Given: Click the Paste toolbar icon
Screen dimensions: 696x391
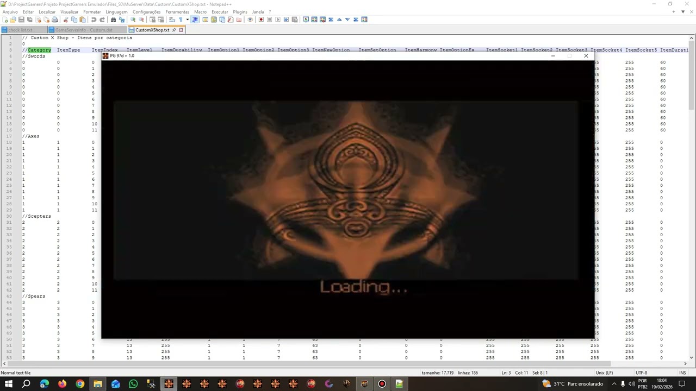Looking at the screenshot, I should [82, 20].
